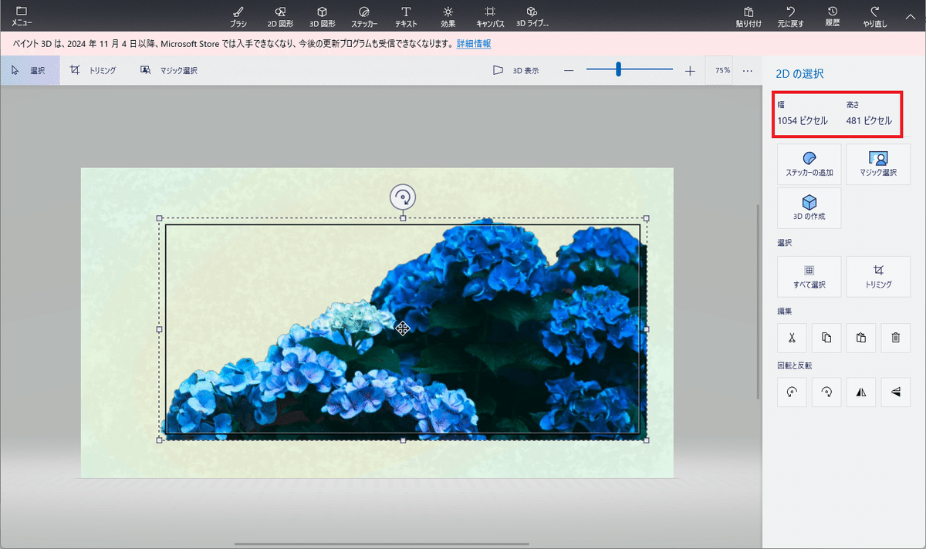Open the メニュー folder menu
The height and width of the screenshot is (549, 926).
click(x=22, y=16)
